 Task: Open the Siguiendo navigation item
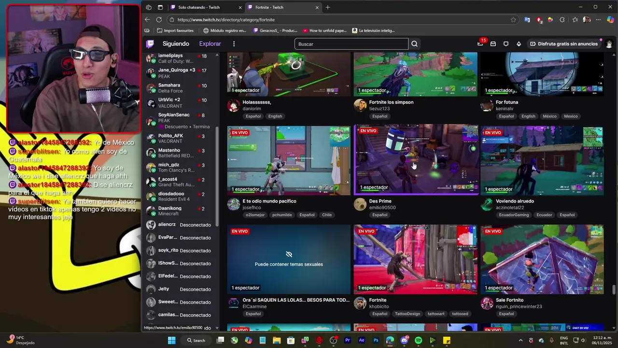coord(176,43)
